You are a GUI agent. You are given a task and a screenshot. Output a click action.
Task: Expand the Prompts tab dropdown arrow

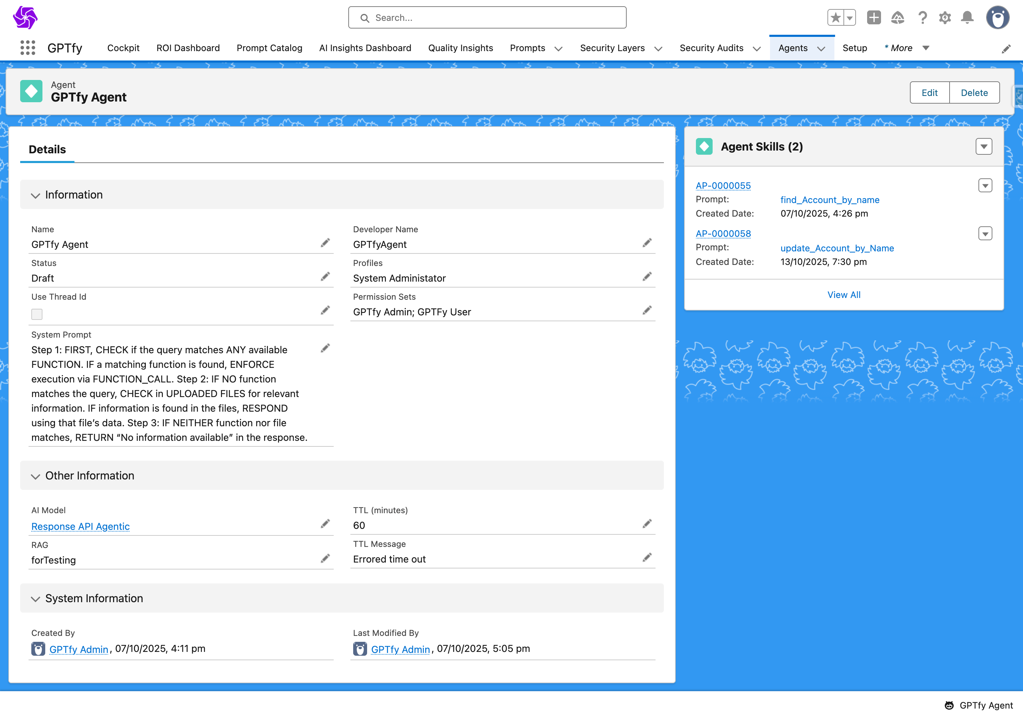click(558, 49)
